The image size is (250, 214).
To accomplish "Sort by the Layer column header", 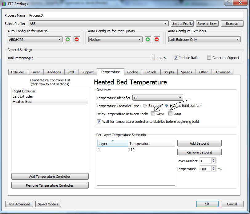I will click(x=113, y=143).
